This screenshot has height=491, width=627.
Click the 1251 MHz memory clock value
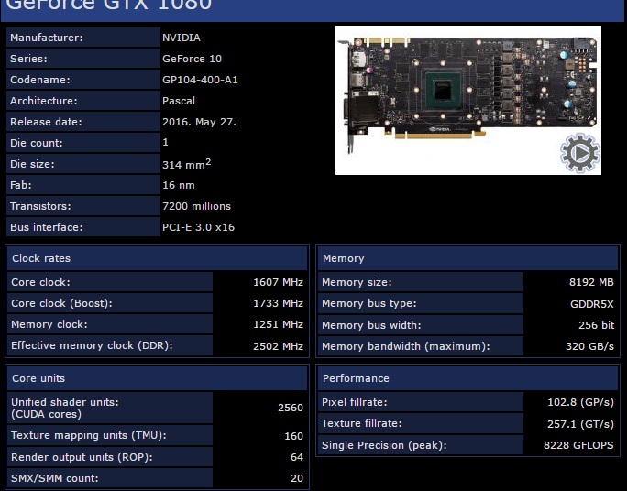pyautogui.click(x=278, y=324)
